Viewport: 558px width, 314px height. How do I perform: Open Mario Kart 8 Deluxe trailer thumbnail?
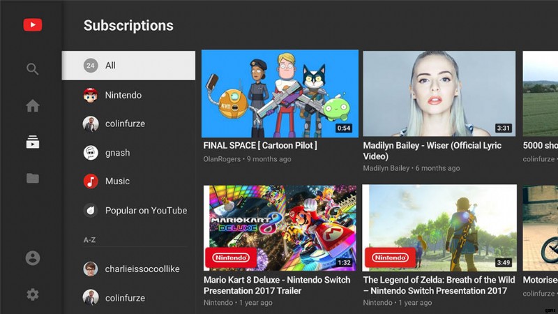coord(280,227)
